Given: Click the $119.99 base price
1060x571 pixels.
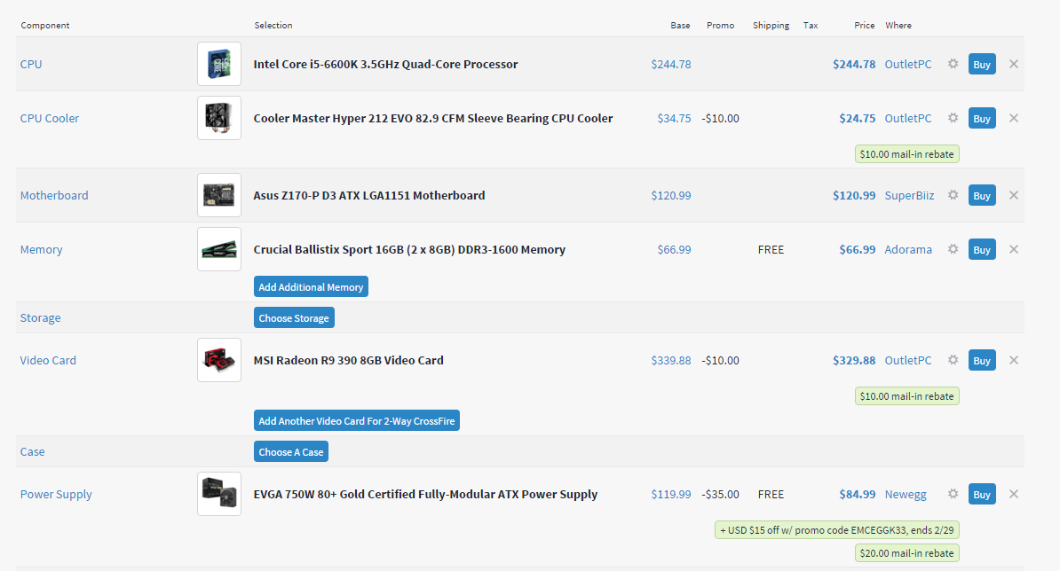Looking at the screenshot, I should click(671, 494).
